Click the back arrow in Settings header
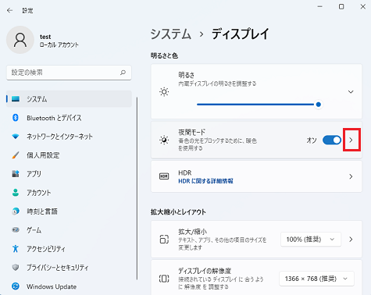Image resolution: width=371 pixels, height=295 pixels. click(10, 10)
